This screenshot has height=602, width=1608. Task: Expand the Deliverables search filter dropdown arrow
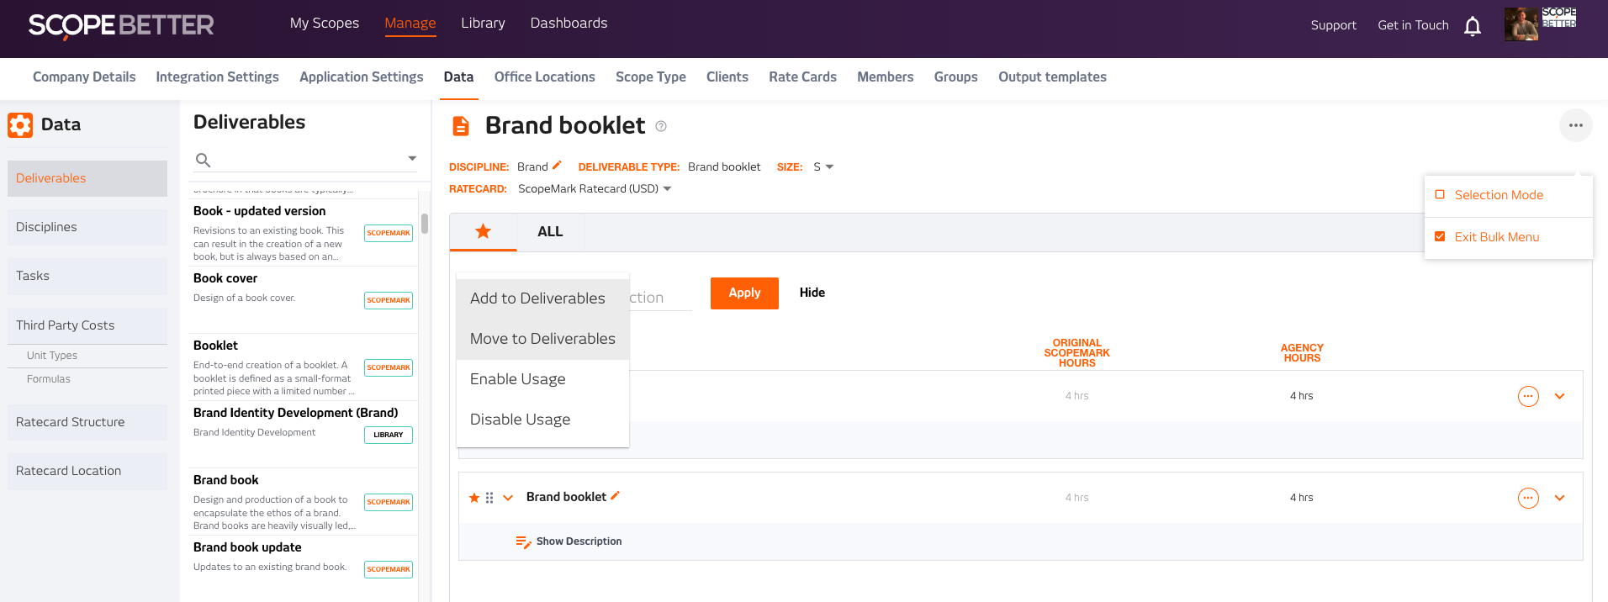(x=412, y=158)
